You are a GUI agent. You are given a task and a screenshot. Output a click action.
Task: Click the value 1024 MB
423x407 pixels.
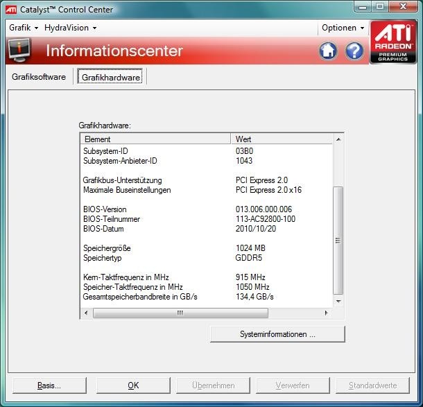tap(250, 248)
